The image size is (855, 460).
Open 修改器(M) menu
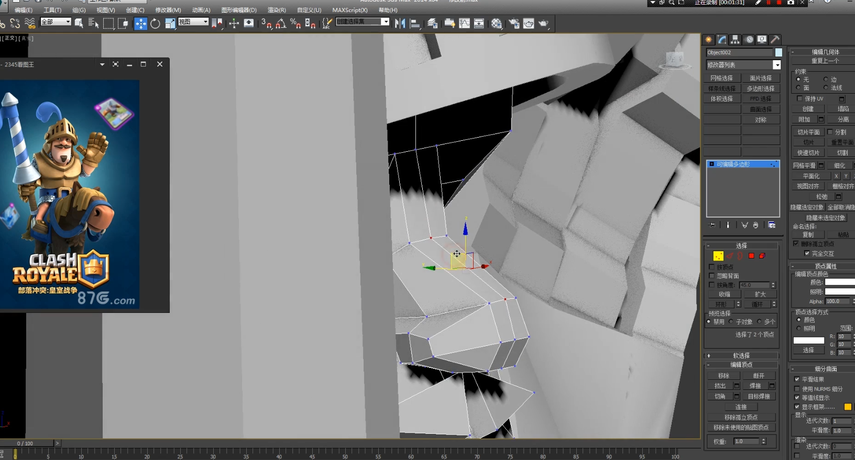point(168,10)
